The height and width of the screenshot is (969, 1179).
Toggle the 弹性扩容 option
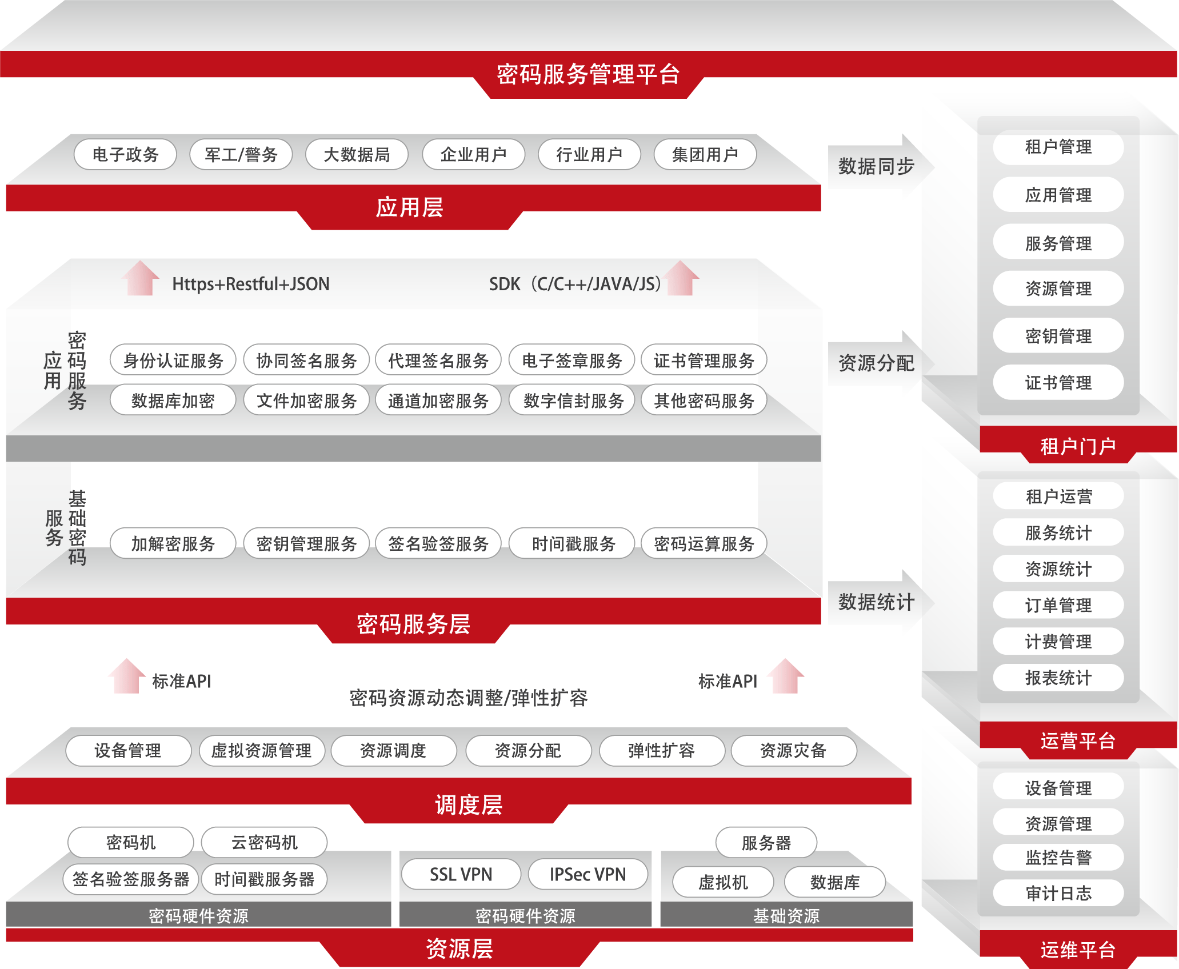tap(661, 751)
